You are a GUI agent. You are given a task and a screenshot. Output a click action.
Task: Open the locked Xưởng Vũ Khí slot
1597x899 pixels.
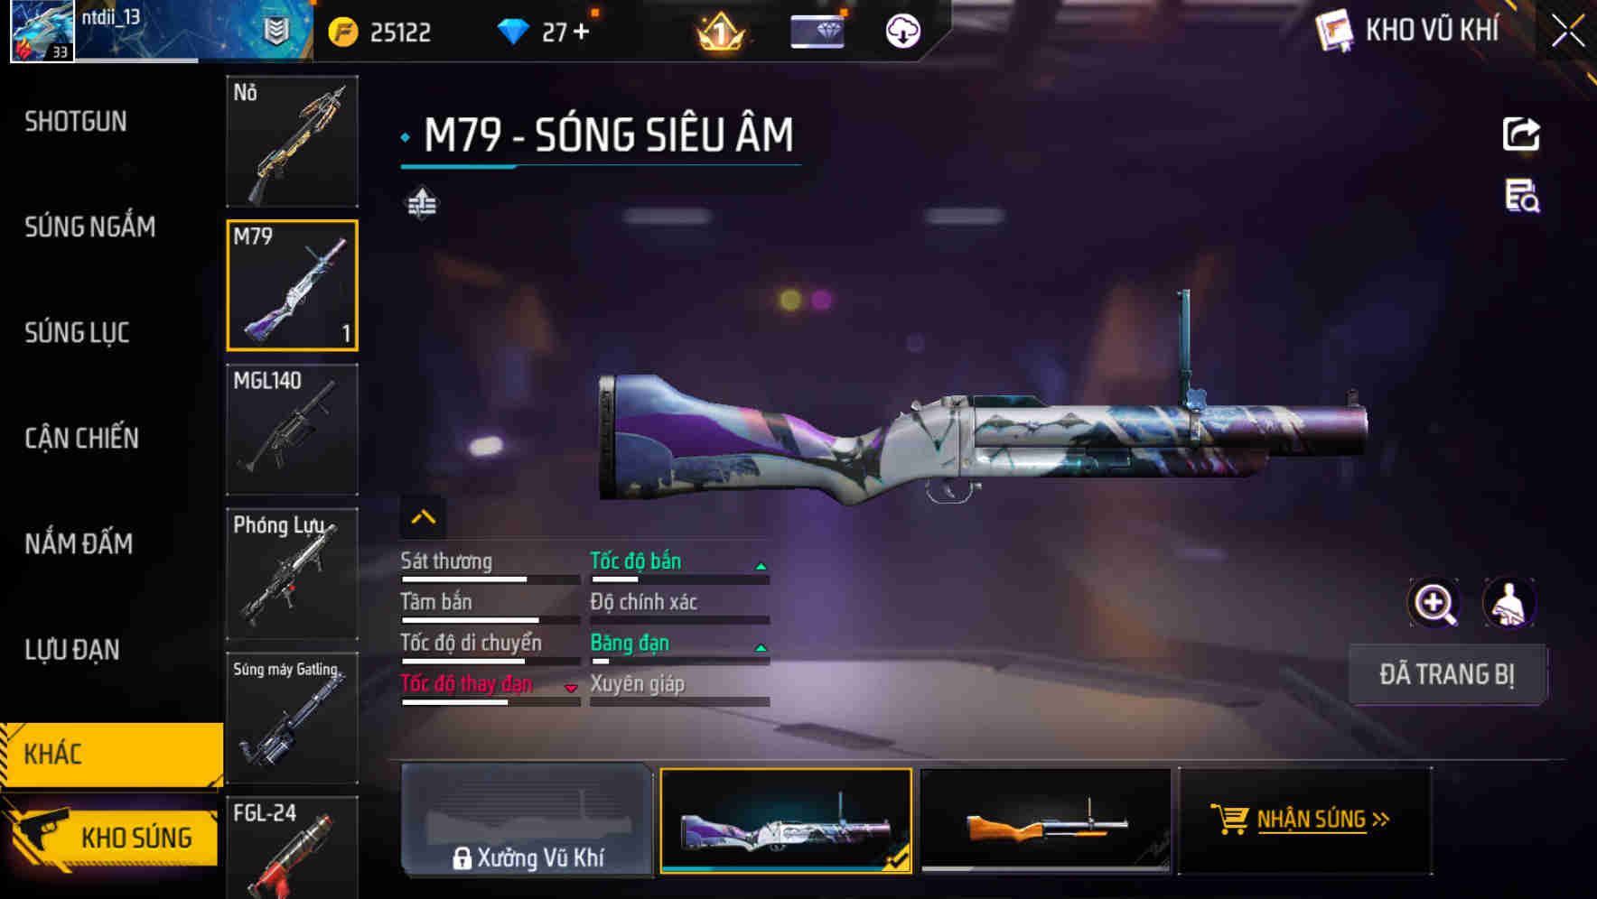coord(527,820)
